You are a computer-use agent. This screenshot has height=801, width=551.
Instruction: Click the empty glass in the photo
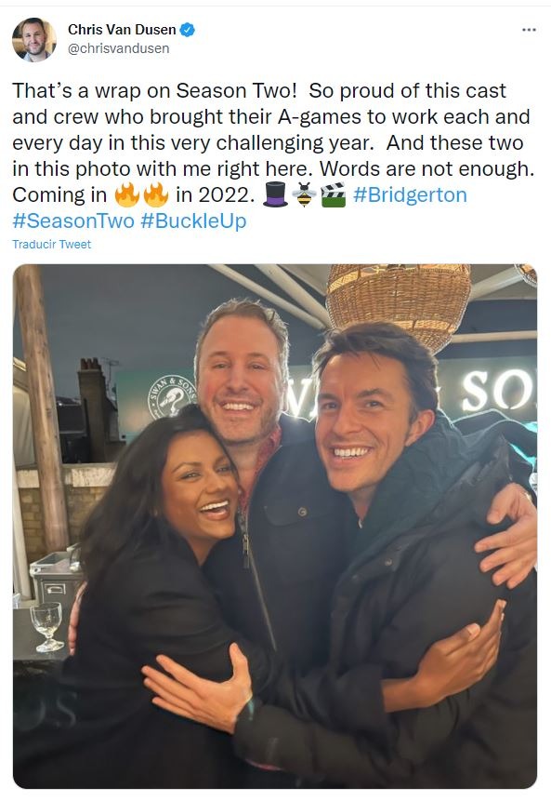pos(47,627)
